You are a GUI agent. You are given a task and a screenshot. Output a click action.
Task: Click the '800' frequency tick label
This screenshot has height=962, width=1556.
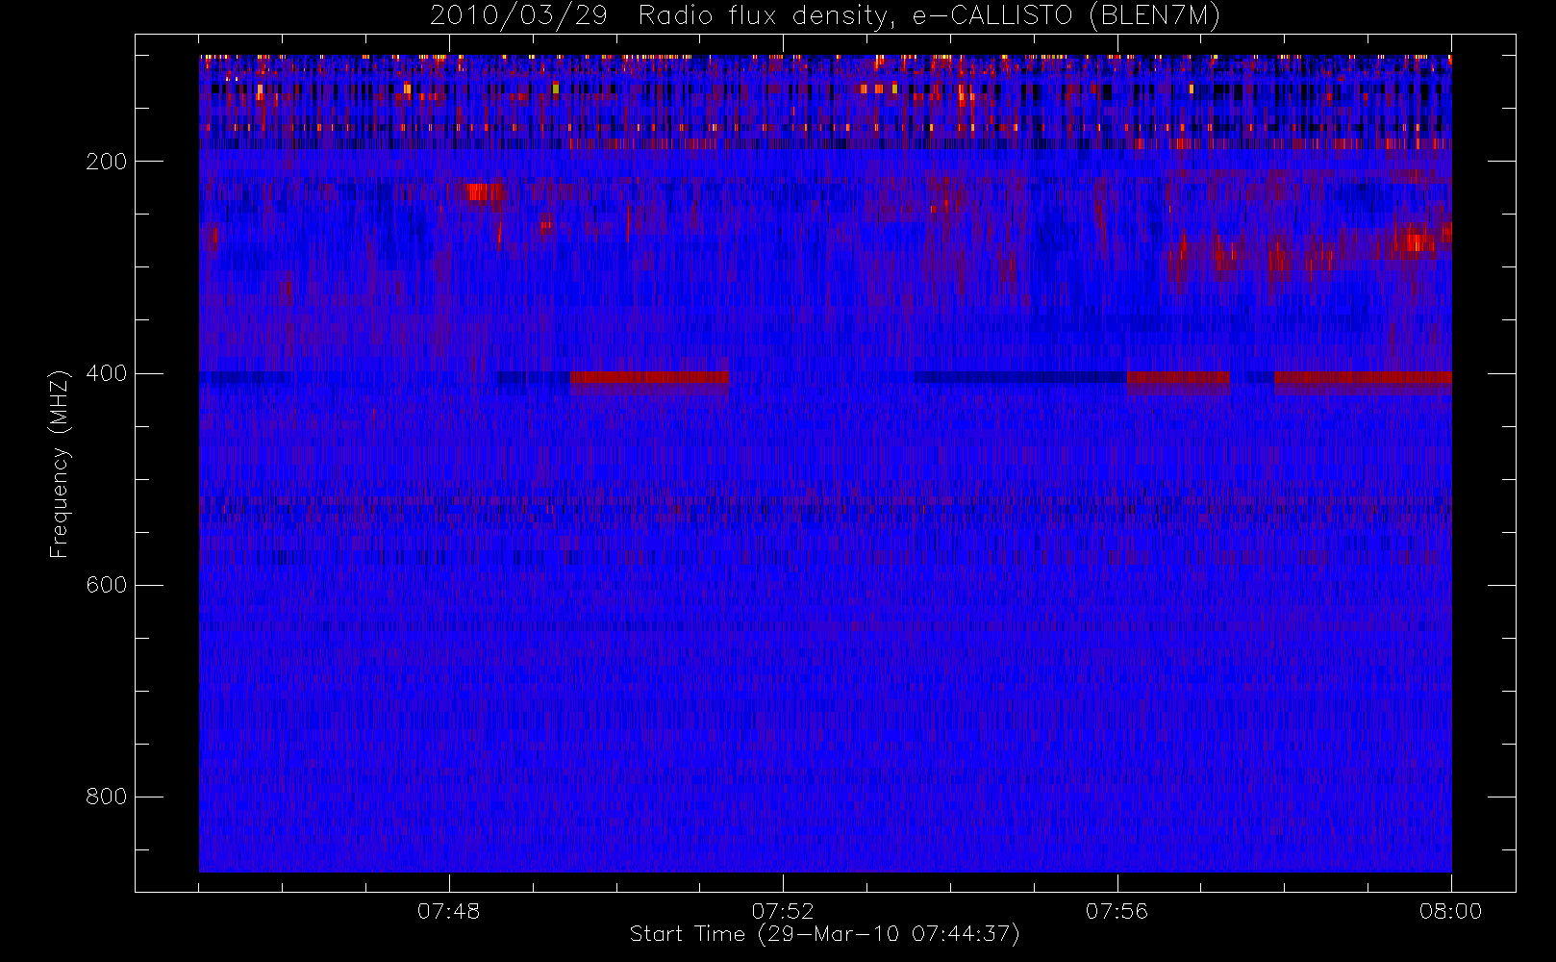pos(107,797)
